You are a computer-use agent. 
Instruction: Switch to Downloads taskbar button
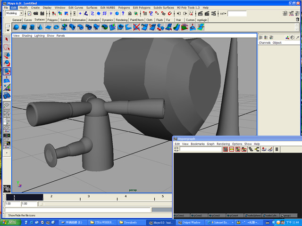click(131, 223)
